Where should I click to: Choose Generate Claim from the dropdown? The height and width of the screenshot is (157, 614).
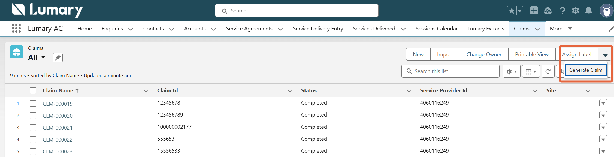pyautogui.click(x=585, y=70)
